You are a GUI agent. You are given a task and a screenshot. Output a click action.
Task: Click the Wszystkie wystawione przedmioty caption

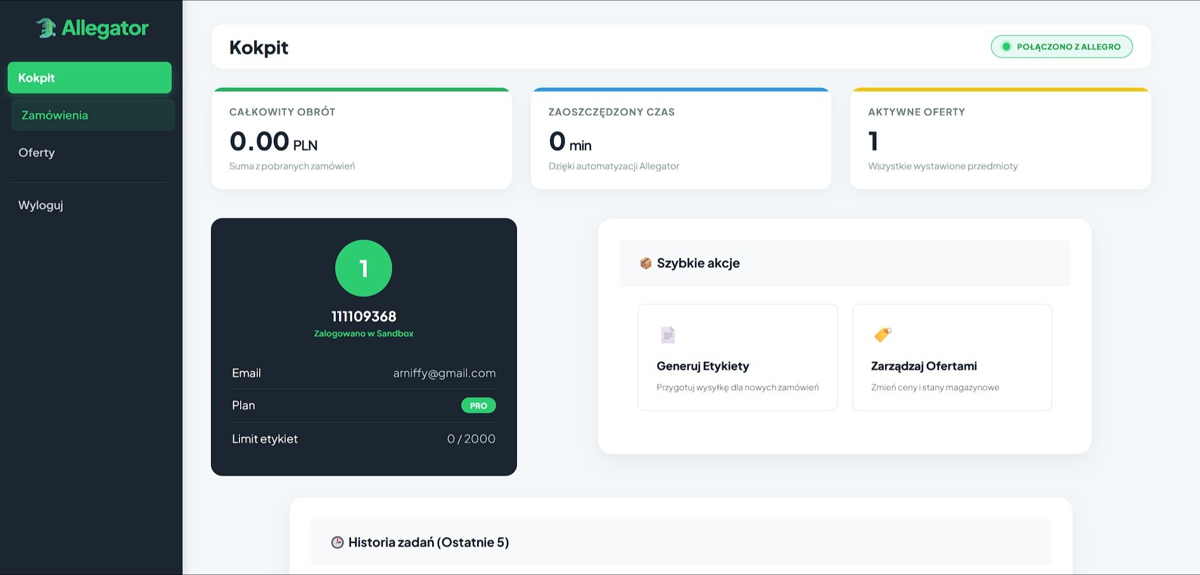coord(943,166)
